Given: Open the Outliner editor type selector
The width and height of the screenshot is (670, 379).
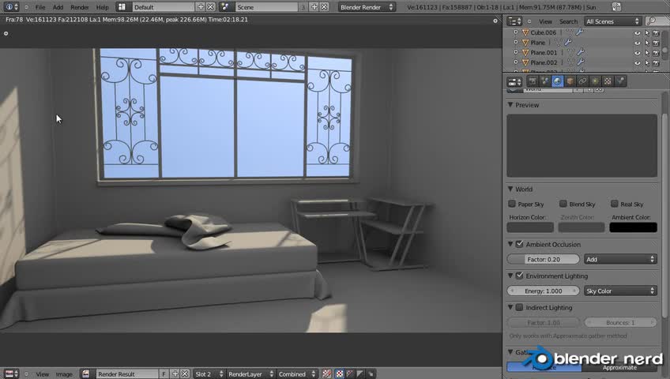Looking at the screenshot, I should [514, 21].
